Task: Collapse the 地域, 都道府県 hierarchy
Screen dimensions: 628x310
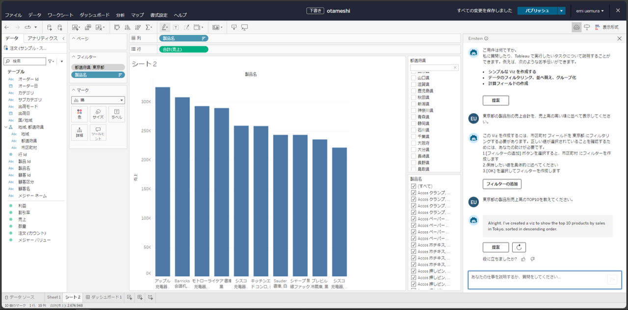Action: pos(5,127)
